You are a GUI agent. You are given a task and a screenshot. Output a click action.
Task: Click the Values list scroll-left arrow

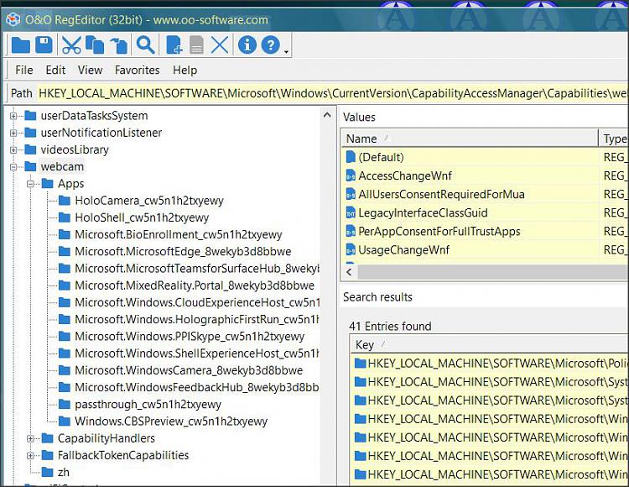coord(349,272)
